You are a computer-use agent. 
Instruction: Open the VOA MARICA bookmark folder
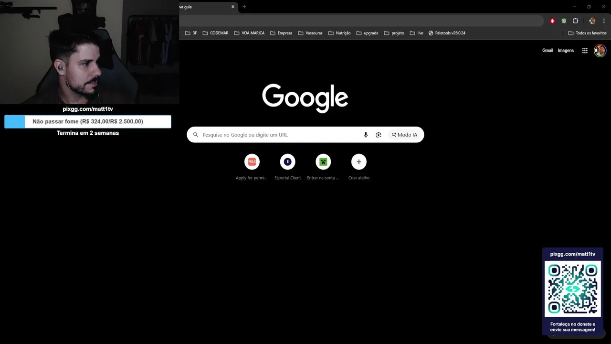[x=249, y=33]
